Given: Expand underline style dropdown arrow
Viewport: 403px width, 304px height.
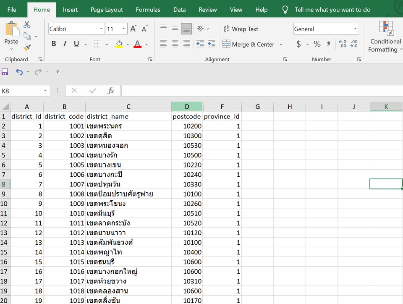Looking at the screenshot, I should [86, 44].
